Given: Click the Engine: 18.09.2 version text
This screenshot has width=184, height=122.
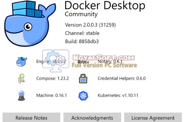Looking at the screenshot, I should point(51,62).
